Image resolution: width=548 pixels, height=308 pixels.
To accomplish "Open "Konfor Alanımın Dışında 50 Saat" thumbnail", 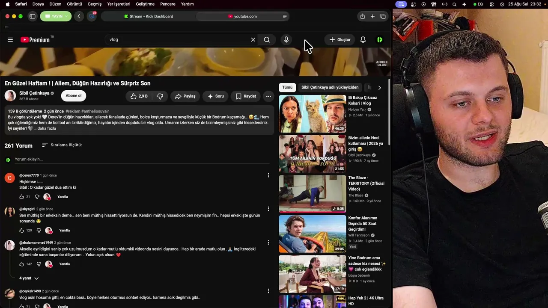I will pyautogui.click(x=313, y=234).
